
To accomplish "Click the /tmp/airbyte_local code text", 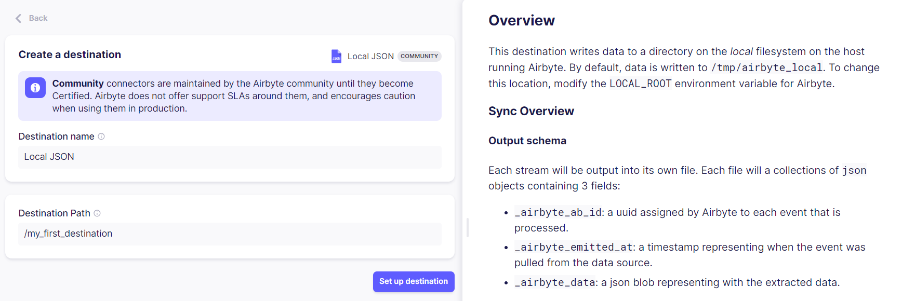I will (767, 67).
